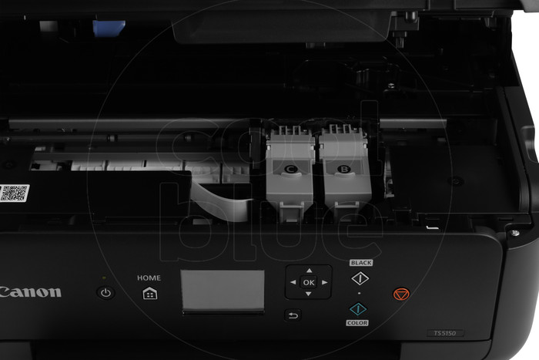Tap the HOME house icon button

click(x=150, y=294)
